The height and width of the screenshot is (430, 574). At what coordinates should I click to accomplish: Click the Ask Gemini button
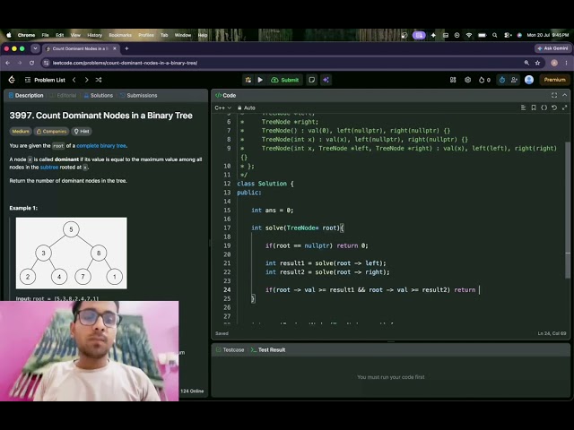pyautogui.click(x=552, y=48)
